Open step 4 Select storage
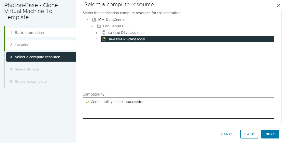Screen dimensions: 282x143 click(x=41, y=69)
